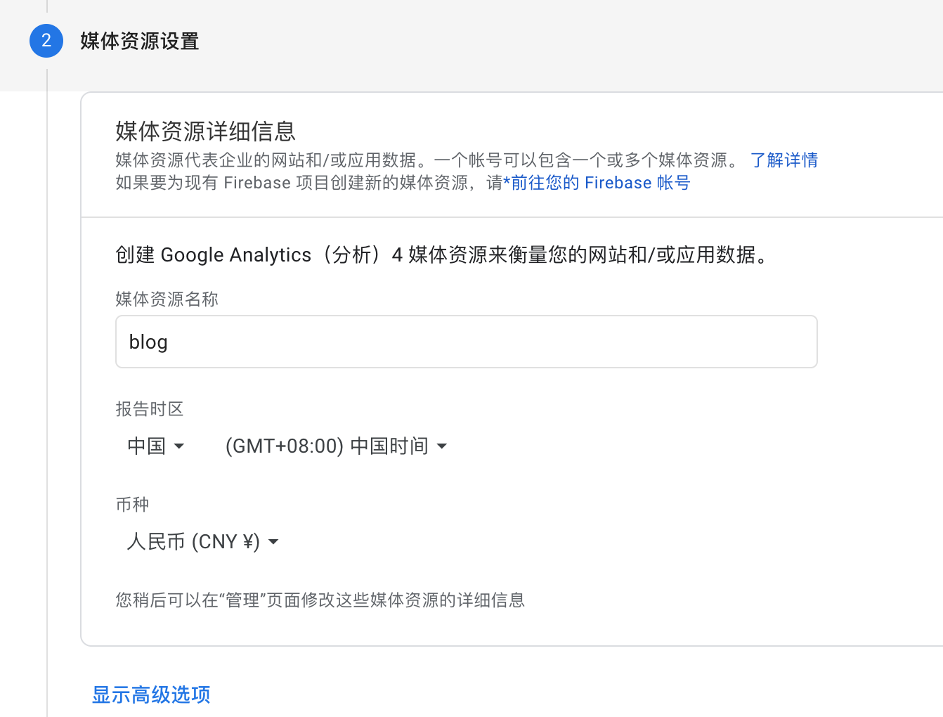Click the 报告时区 label
Image resolution: width=943 pixels, height=717 pixels.
149,409
